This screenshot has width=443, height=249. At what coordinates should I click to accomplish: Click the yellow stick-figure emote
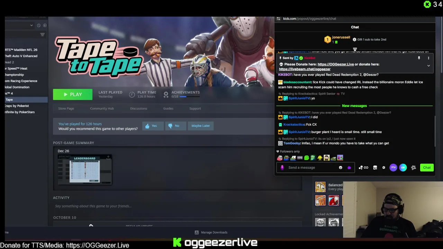pos(319,158)
